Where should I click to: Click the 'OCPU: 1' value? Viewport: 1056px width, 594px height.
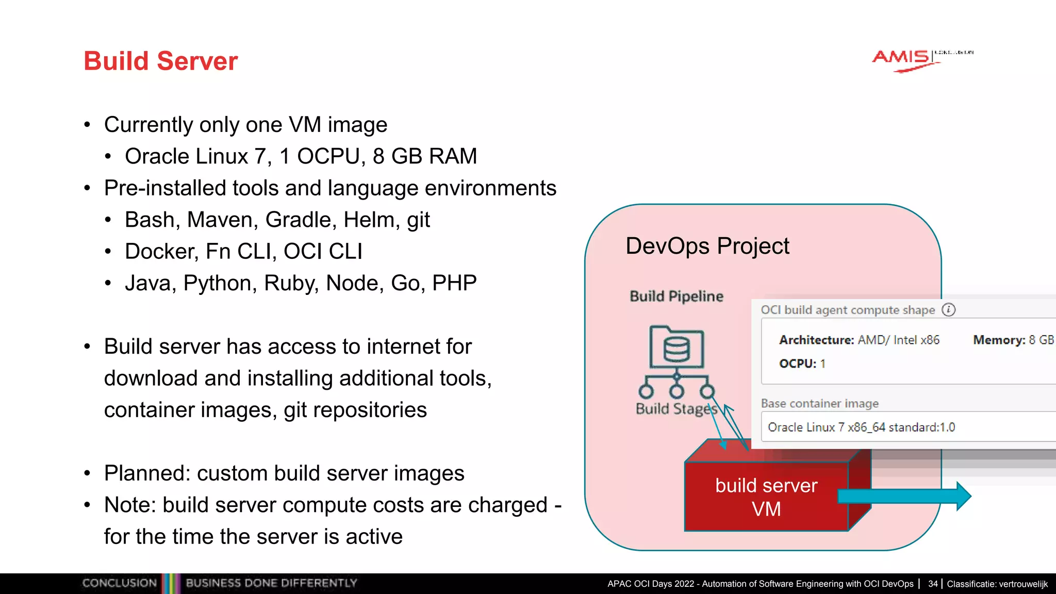[802, 364]
